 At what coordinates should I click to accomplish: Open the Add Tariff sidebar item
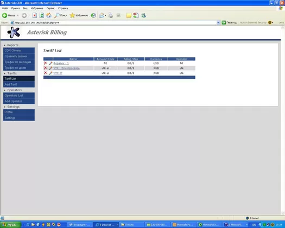(19, 85)
